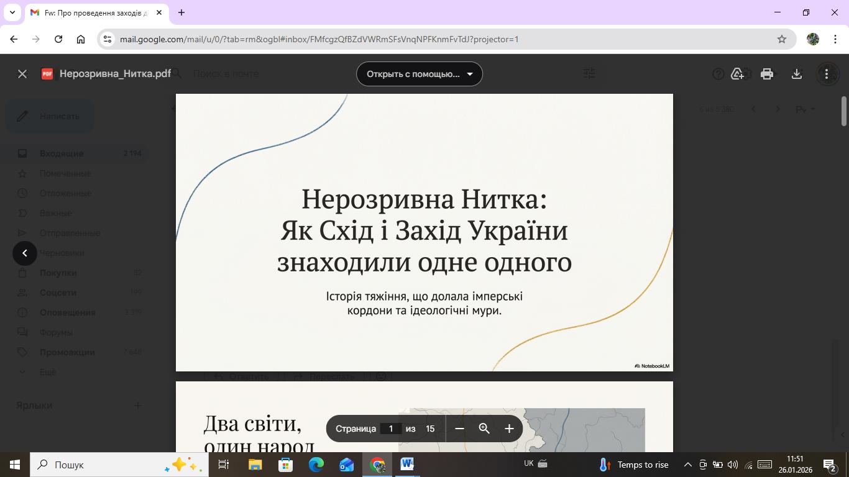
Task: Click the Add to Drive icon
Action: (737, 74)
